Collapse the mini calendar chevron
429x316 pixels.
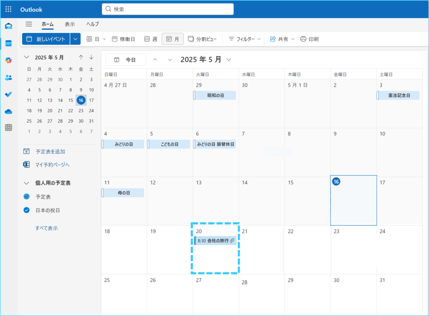[x=26, y=57]
